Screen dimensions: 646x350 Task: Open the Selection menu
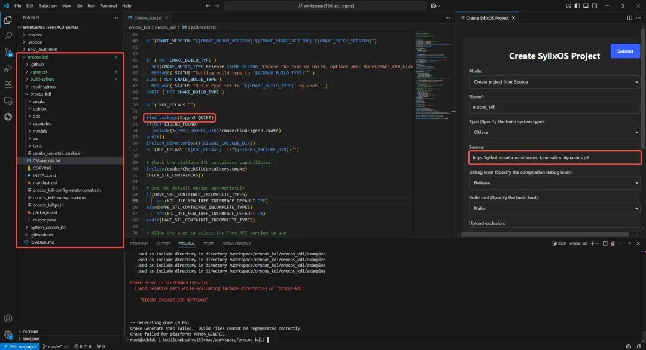pos(48,6)
